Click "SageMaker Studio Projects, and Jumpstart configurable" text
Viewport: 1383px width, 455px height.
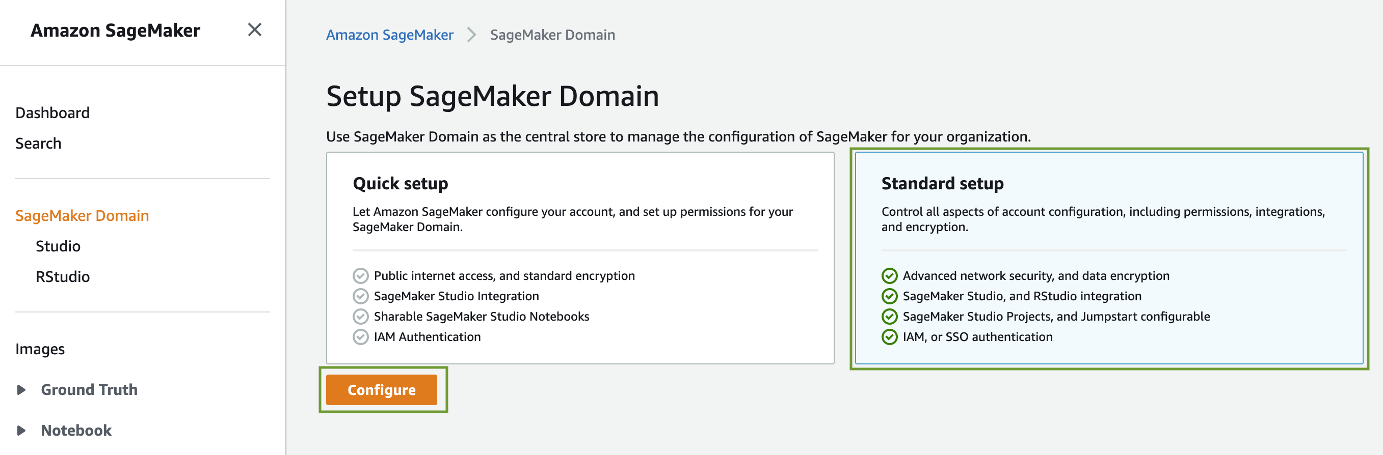[1056, 316]
